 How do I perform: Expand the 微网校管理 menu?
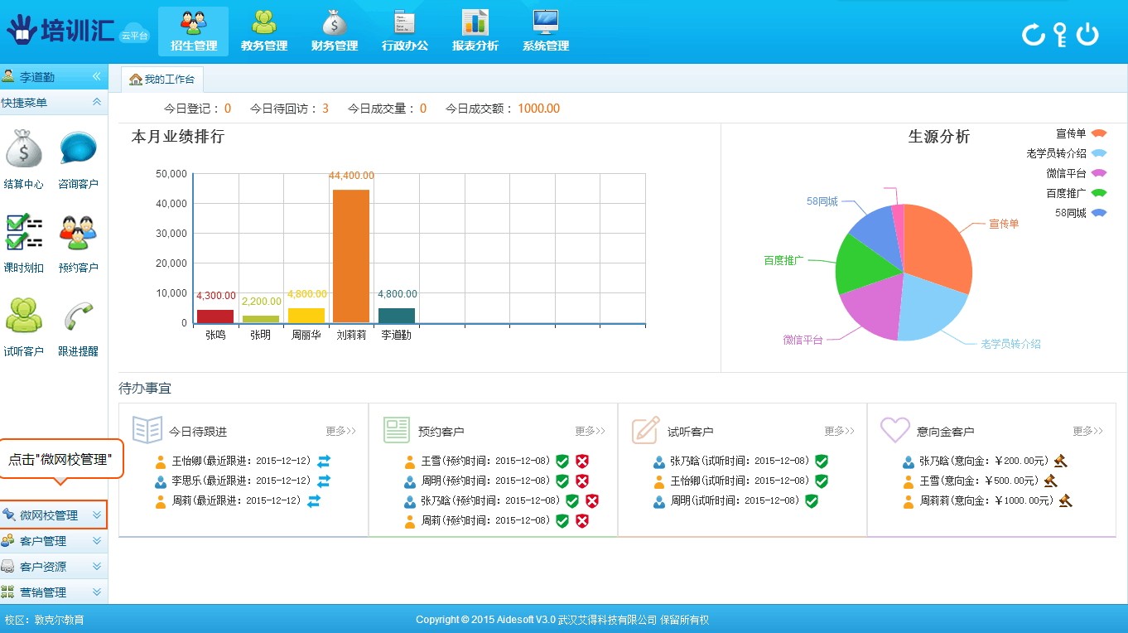tap(54, 515)
